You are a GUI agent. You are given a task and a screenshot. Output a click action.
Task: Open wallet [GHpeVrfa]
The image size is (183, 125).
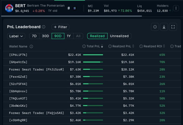pos(18,62)
